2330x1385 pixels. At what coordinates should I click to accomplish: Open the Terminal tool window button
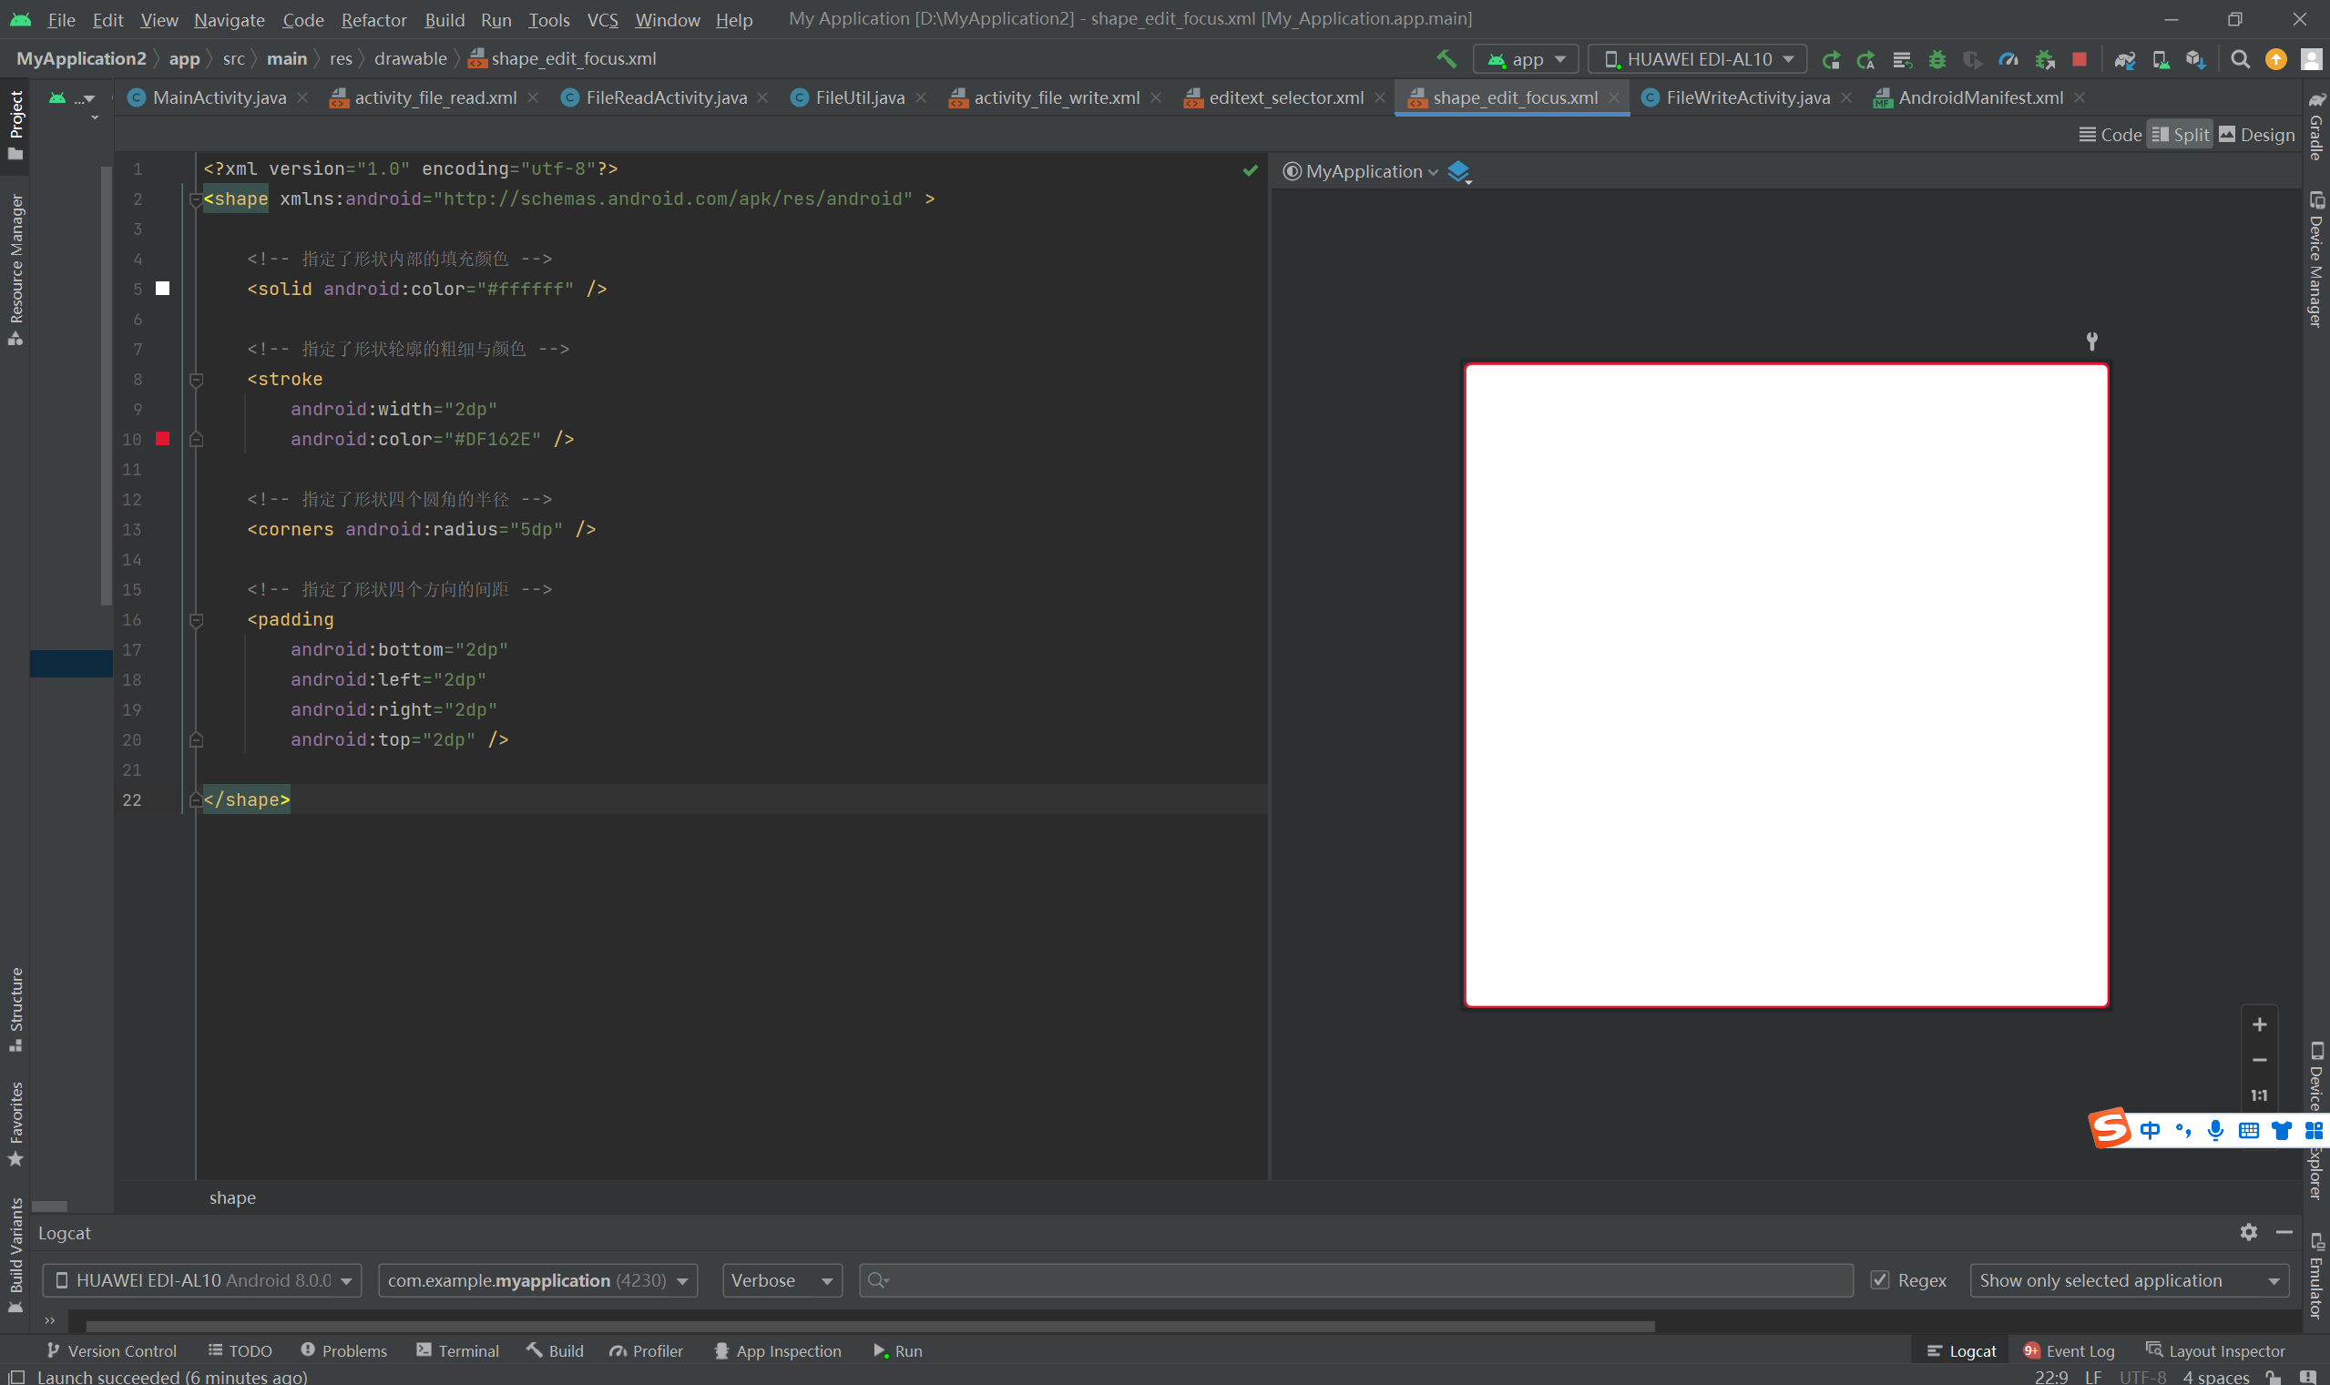[x=457, y=1350]
